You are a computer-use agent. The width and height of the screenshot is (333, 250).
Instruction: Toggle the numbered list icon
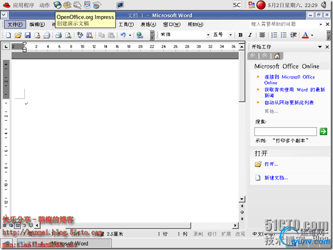(274, 35)
